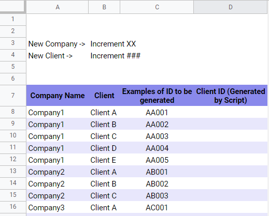Select row 12 header
The height and width of the screenshot is (216, 269).
click(13, 159)
